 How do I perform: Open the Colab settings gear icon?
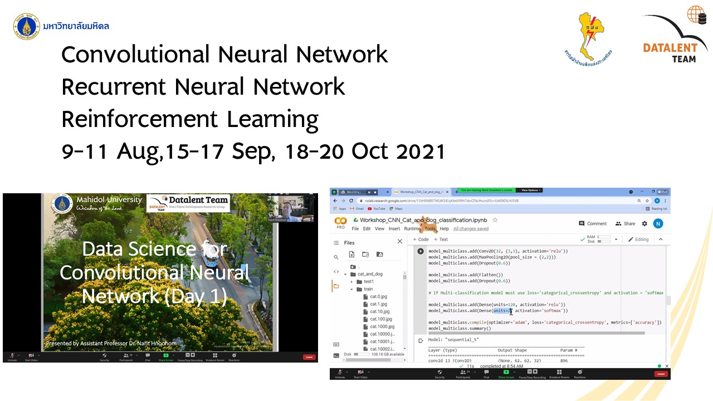coord(644,223)
